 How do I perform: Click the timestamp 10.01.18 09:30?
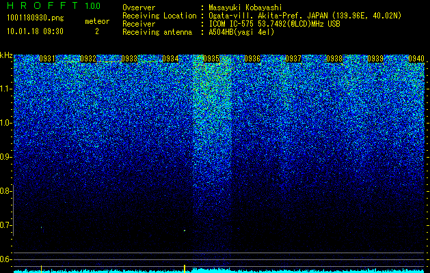tap(35, 31)
